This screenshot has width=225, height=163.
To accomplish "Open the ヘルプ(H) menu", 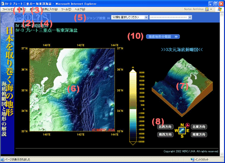I will pyautogui.click(x=80, y=9).
